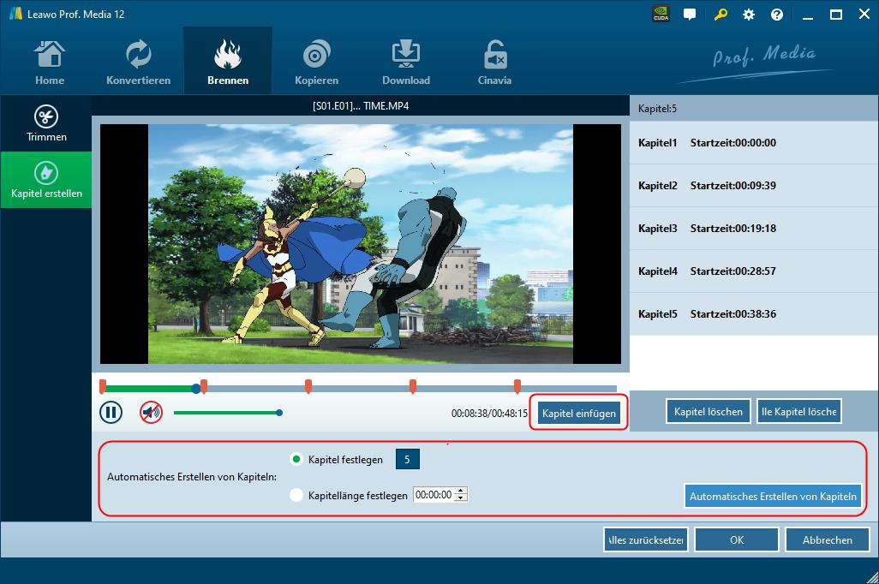Pause the video playback
879x584 pixels.
click(111, 413)
